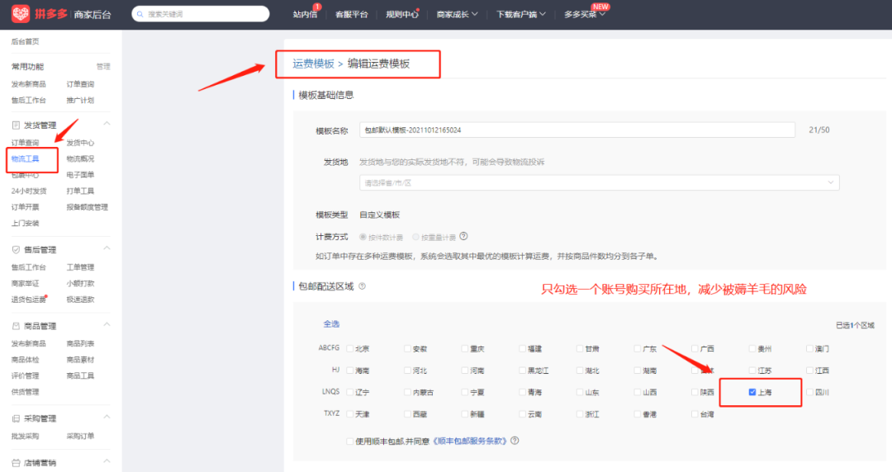The width and height of the screenshot is (892, 472).
Task: Open 24小时发货 in the sidebar
Action: 29,191
